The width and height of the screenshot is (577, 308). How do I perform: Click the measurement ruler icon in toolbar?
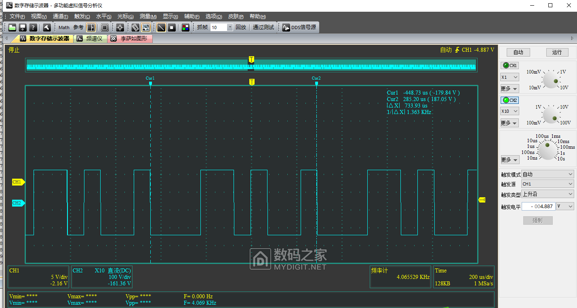(x=135, y=27)
